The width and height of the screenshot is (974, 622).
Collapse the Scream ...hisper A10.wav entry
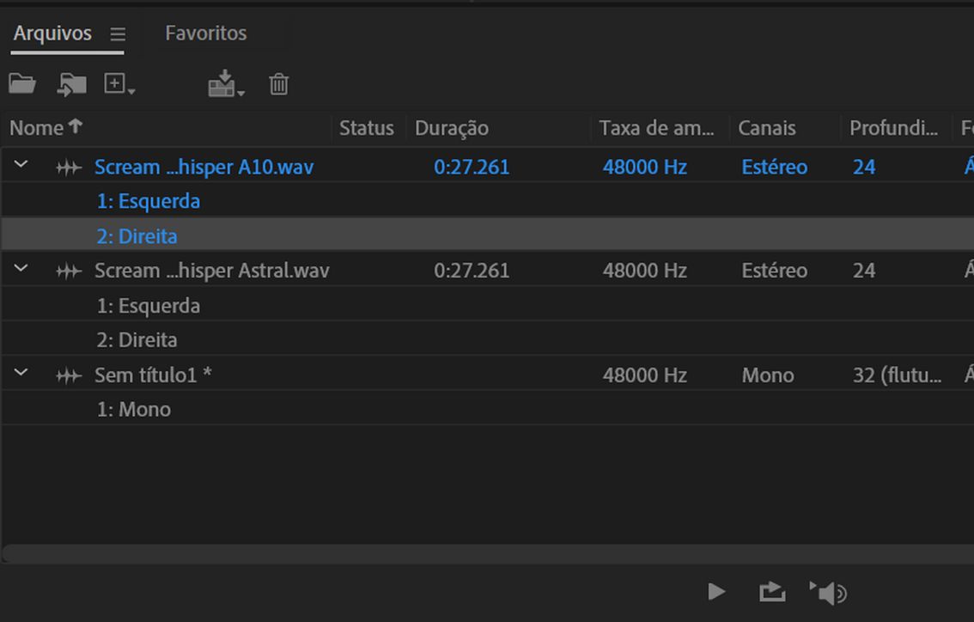tap(21, 165)
